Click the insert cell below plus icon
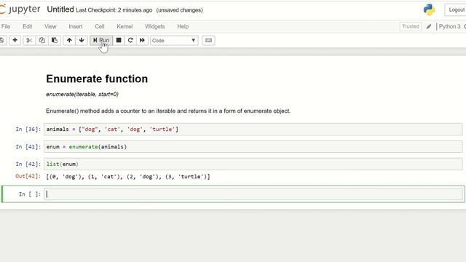The height and width of the screenshot is (262, 466). tap(15, 41)
